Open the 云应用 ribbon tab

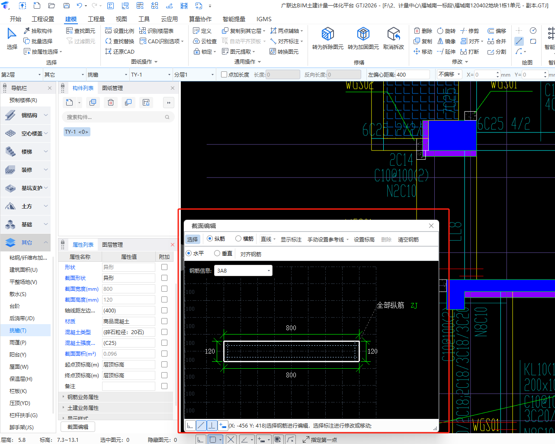point(170,19)
